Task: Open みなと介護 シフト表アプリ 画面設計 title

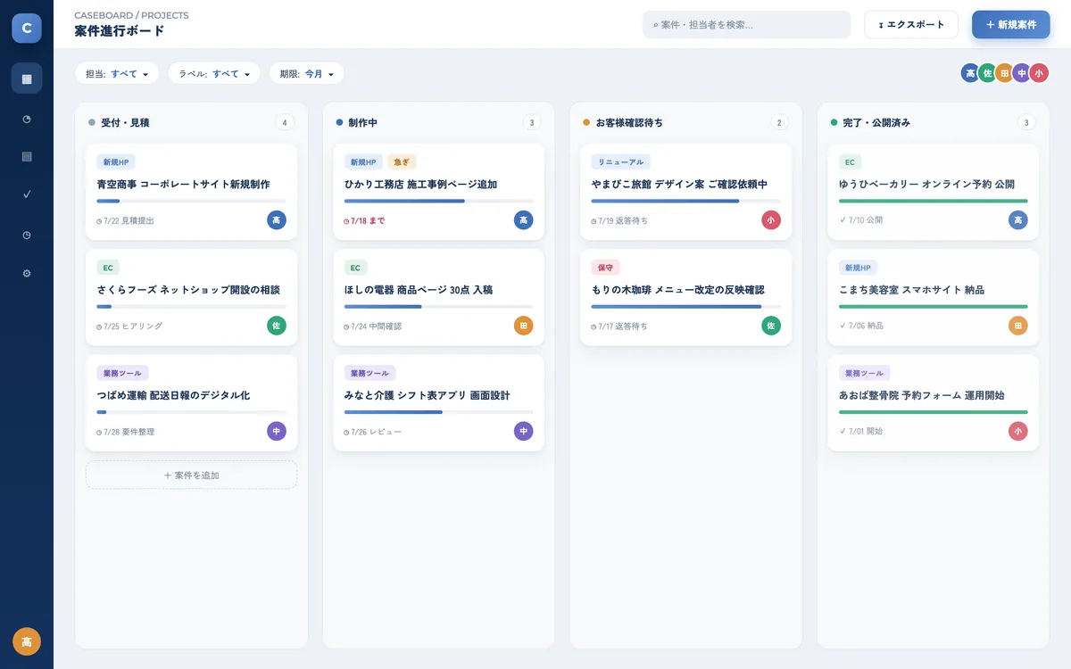Action: click(428, 395)
